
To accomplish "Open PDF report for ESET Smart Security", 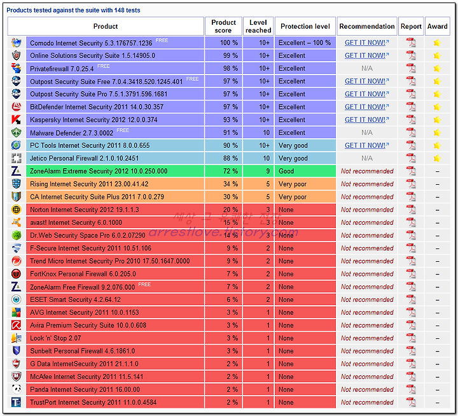I will point(411,299).
